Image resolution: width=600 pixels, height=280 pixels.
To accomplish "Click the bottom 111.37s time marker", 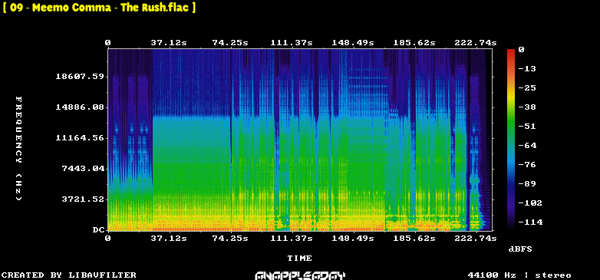I will click(292, 239).
